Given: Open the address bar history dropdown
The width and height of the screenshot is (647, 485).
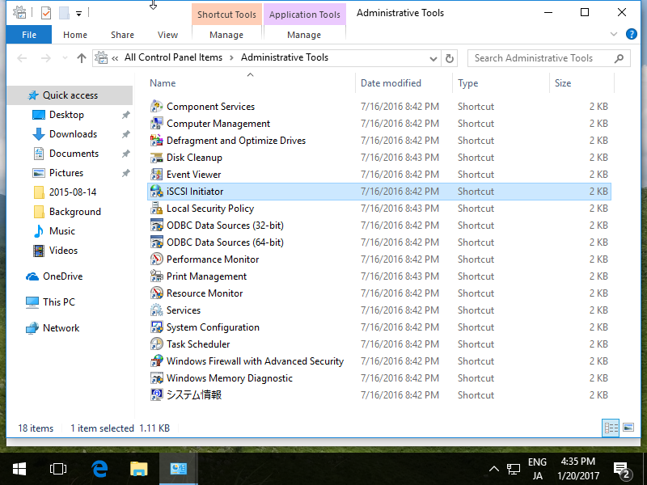Looking at the screenshot, I should 433,58.
